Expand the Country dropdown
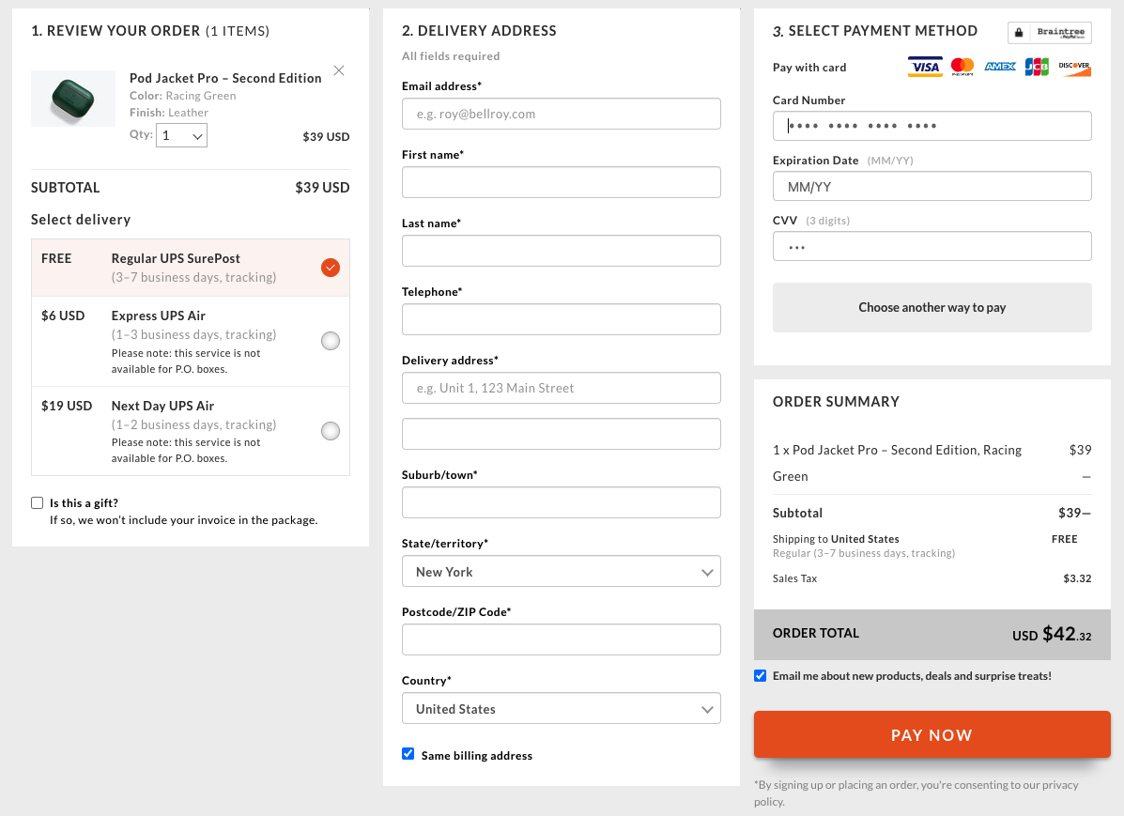Viewport: 1124px width, 816px height. pyautogui.click(x=561, y=708)
